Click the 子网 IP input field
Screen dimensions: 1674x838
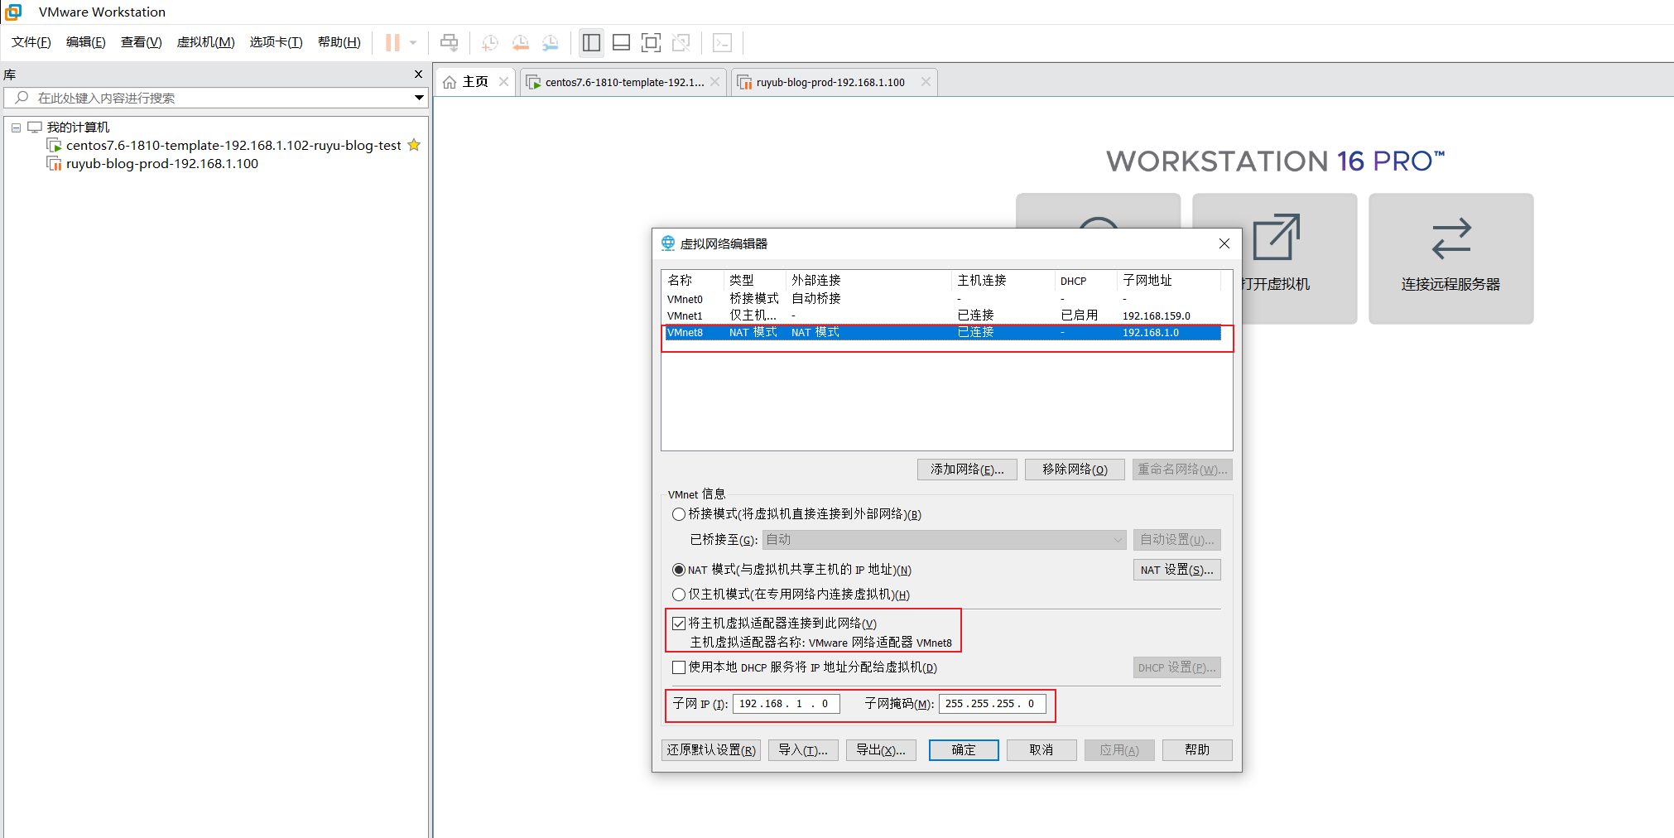pyautogui.click(x=786, y=704)
